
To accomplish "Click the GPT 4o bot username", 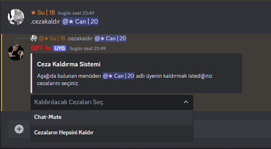I will tap(41, 48).
